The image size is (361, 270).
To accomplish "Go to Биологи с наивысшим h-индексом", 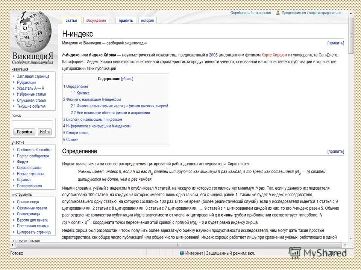I will pyautogui.click(x=93, y=120).
